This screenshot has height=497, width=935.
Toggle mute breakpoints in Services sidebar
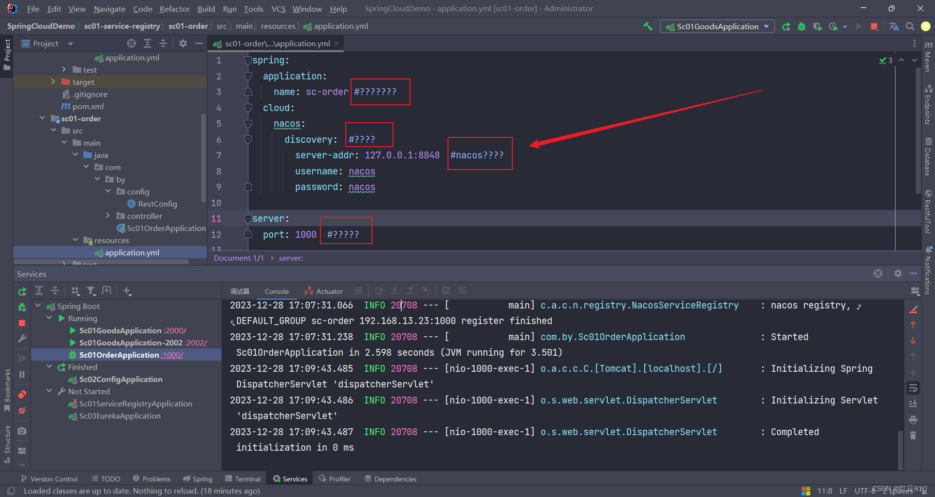point(22,411)
